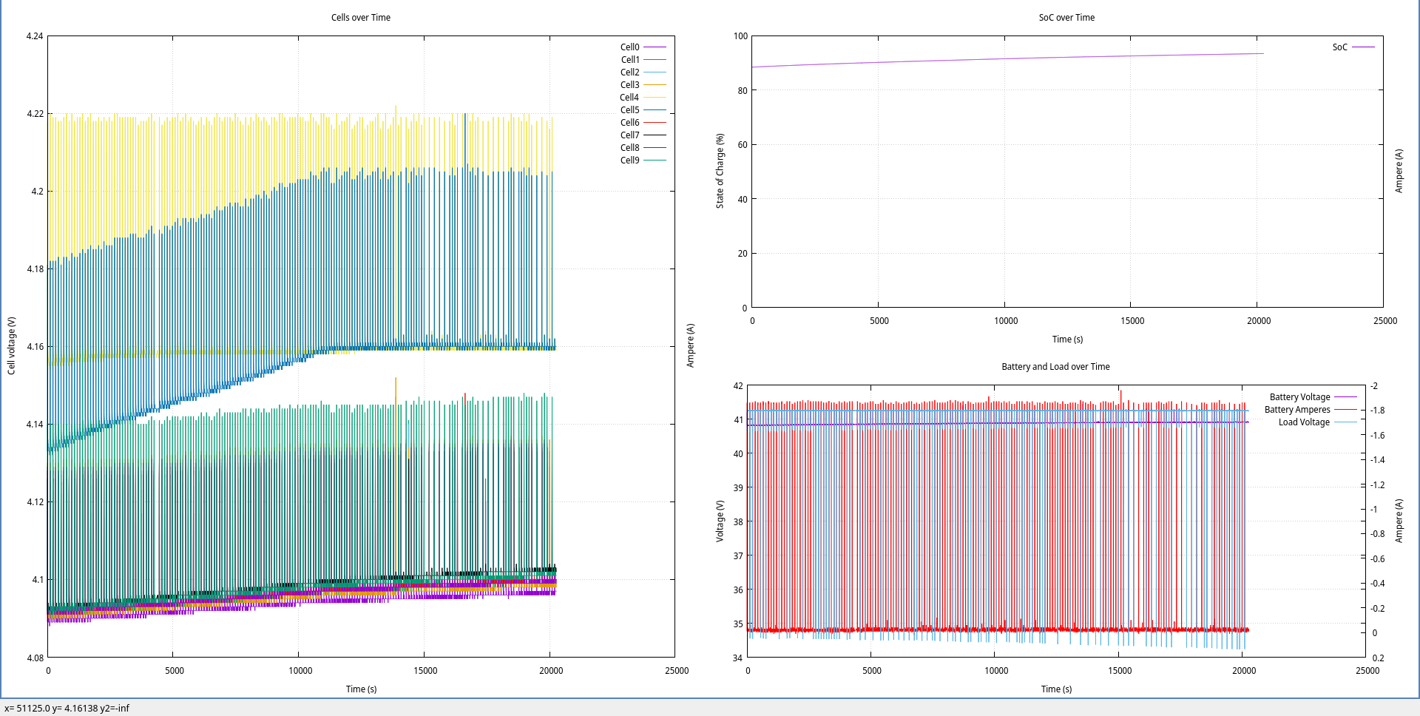Click the -1 tick on ampere axis
1420x716 pixels.
pos(1373,510)
